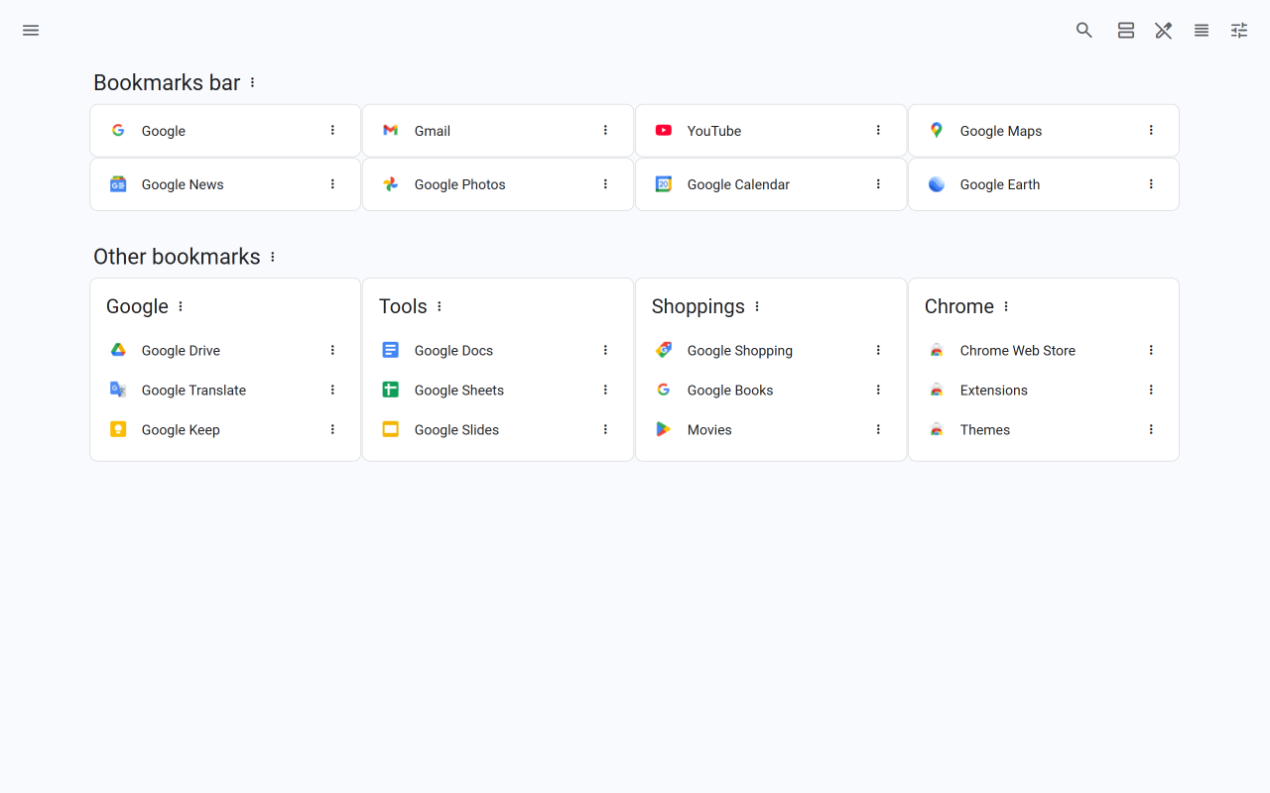
Task: Click the stacked rows layout icon
Action: pos(1126,31)
